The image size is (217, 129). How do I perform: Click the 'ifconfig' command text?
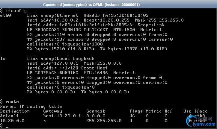(x=16, y=11)
